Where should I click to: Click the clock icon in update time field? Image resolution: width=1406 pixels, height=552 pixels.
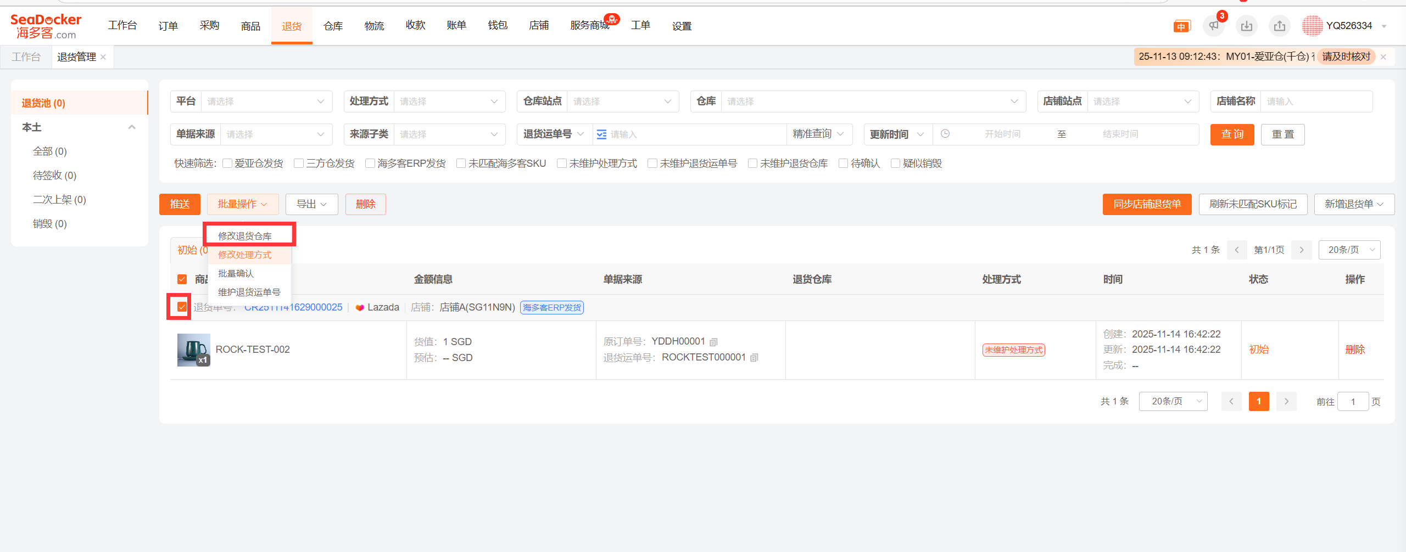[x=945, y=134]
